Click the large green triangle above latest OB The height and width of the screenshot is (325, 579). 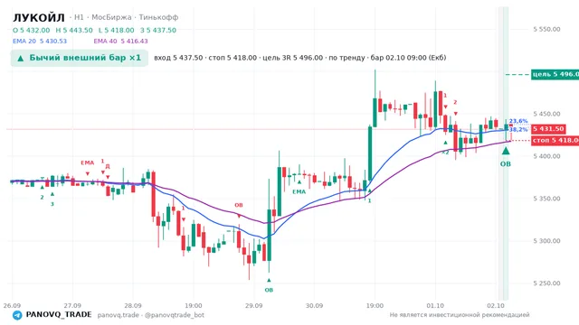click(506, 151)
